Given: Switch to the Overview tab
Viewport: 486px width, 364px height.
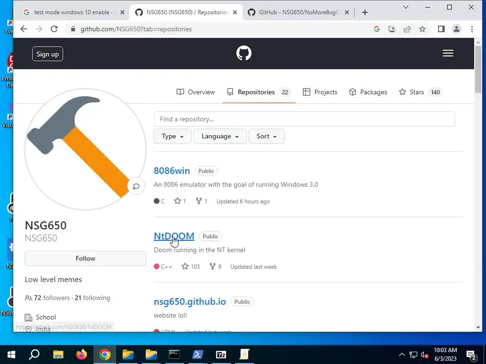Looking at the screenshot, I should pos(196,92).
